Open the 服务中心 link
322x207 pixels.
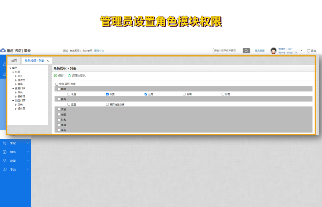99,51
